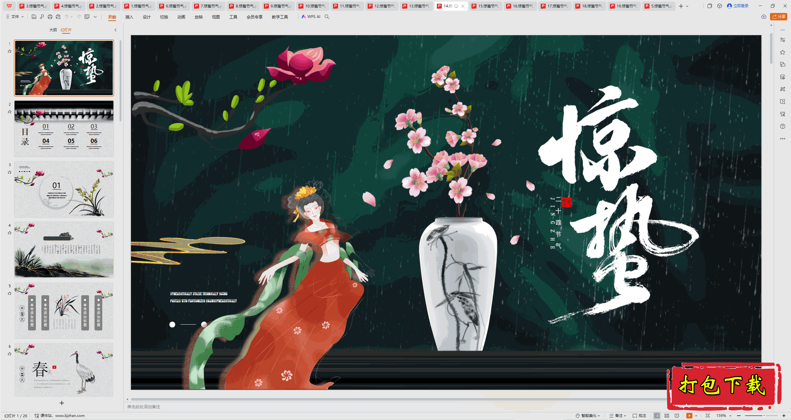Expand the undo history dropdown arrow
The height and width of the screenshot is (420, 791).
(x=72, y=17)
